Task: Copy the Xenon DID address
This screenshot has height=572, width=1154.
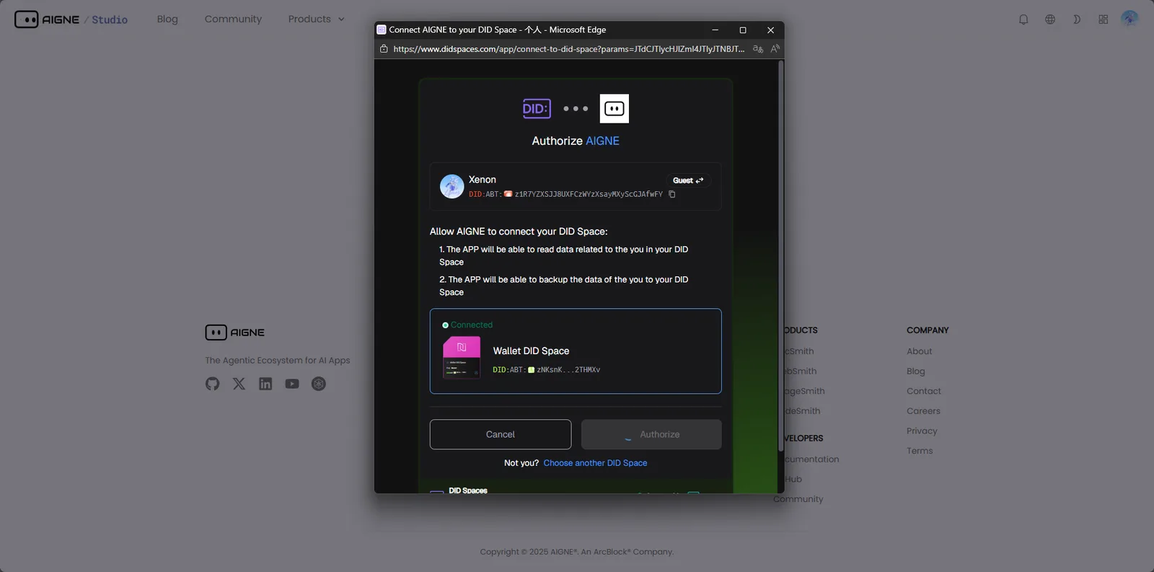Action: [672, 194]
